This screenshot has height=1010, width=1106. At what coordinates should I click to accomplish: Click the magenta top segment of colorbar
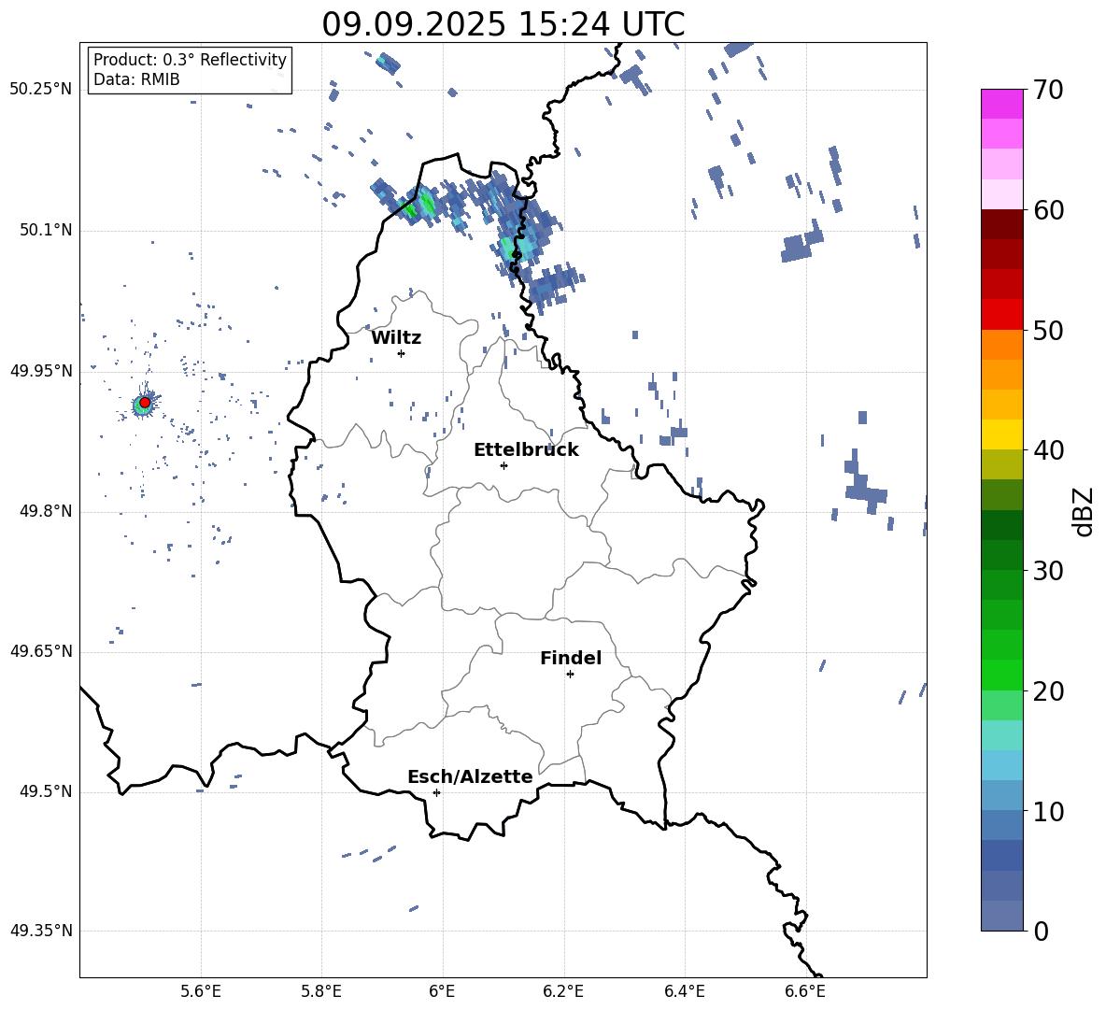coord(1001,105)
